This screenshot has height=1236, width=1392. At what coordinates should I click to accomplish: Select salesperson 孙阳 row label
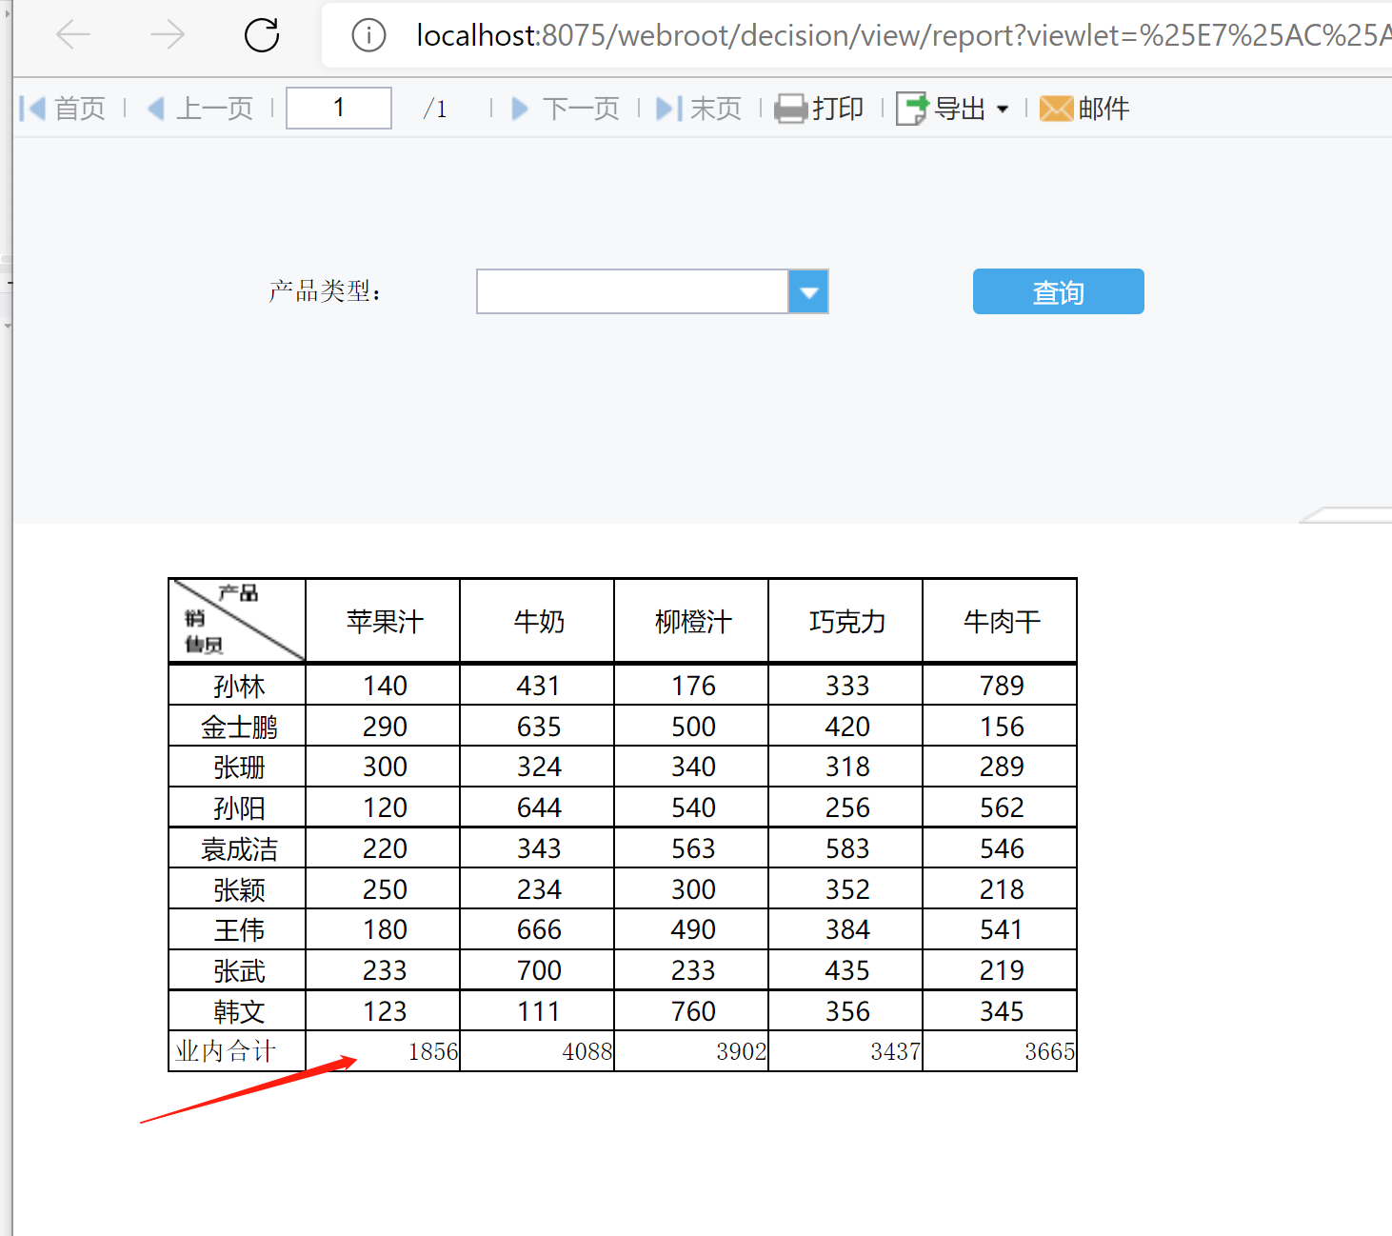click(238, 807)
